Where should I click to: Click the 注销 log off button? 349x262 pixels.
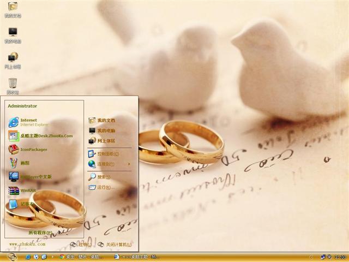pyautogui.click(x=80, y=245)
